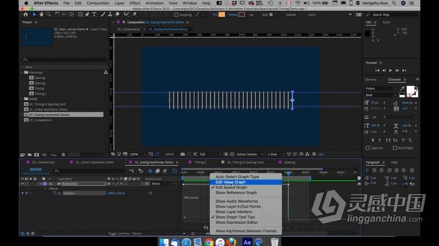439x246 pixels.
Task: Open the Active Camera dropdown
Action: (x=250, y=154)
